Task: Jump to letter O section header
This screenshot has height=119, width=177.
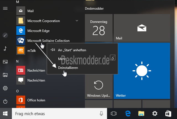Action: [17, 91]
